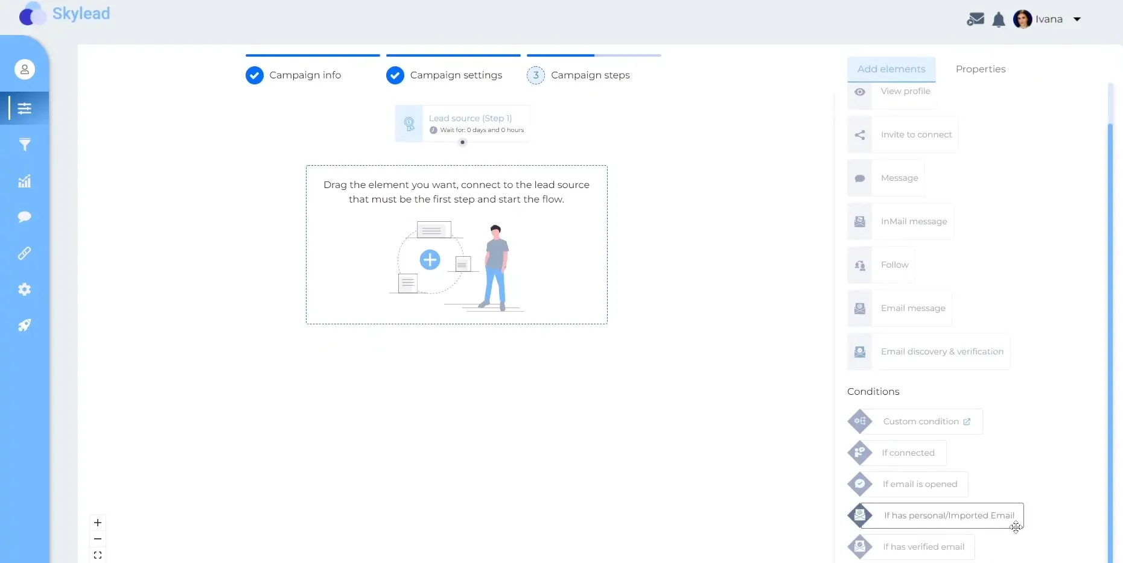Select the If connected condition
1123x563 pixels.
tap(897, 453)
